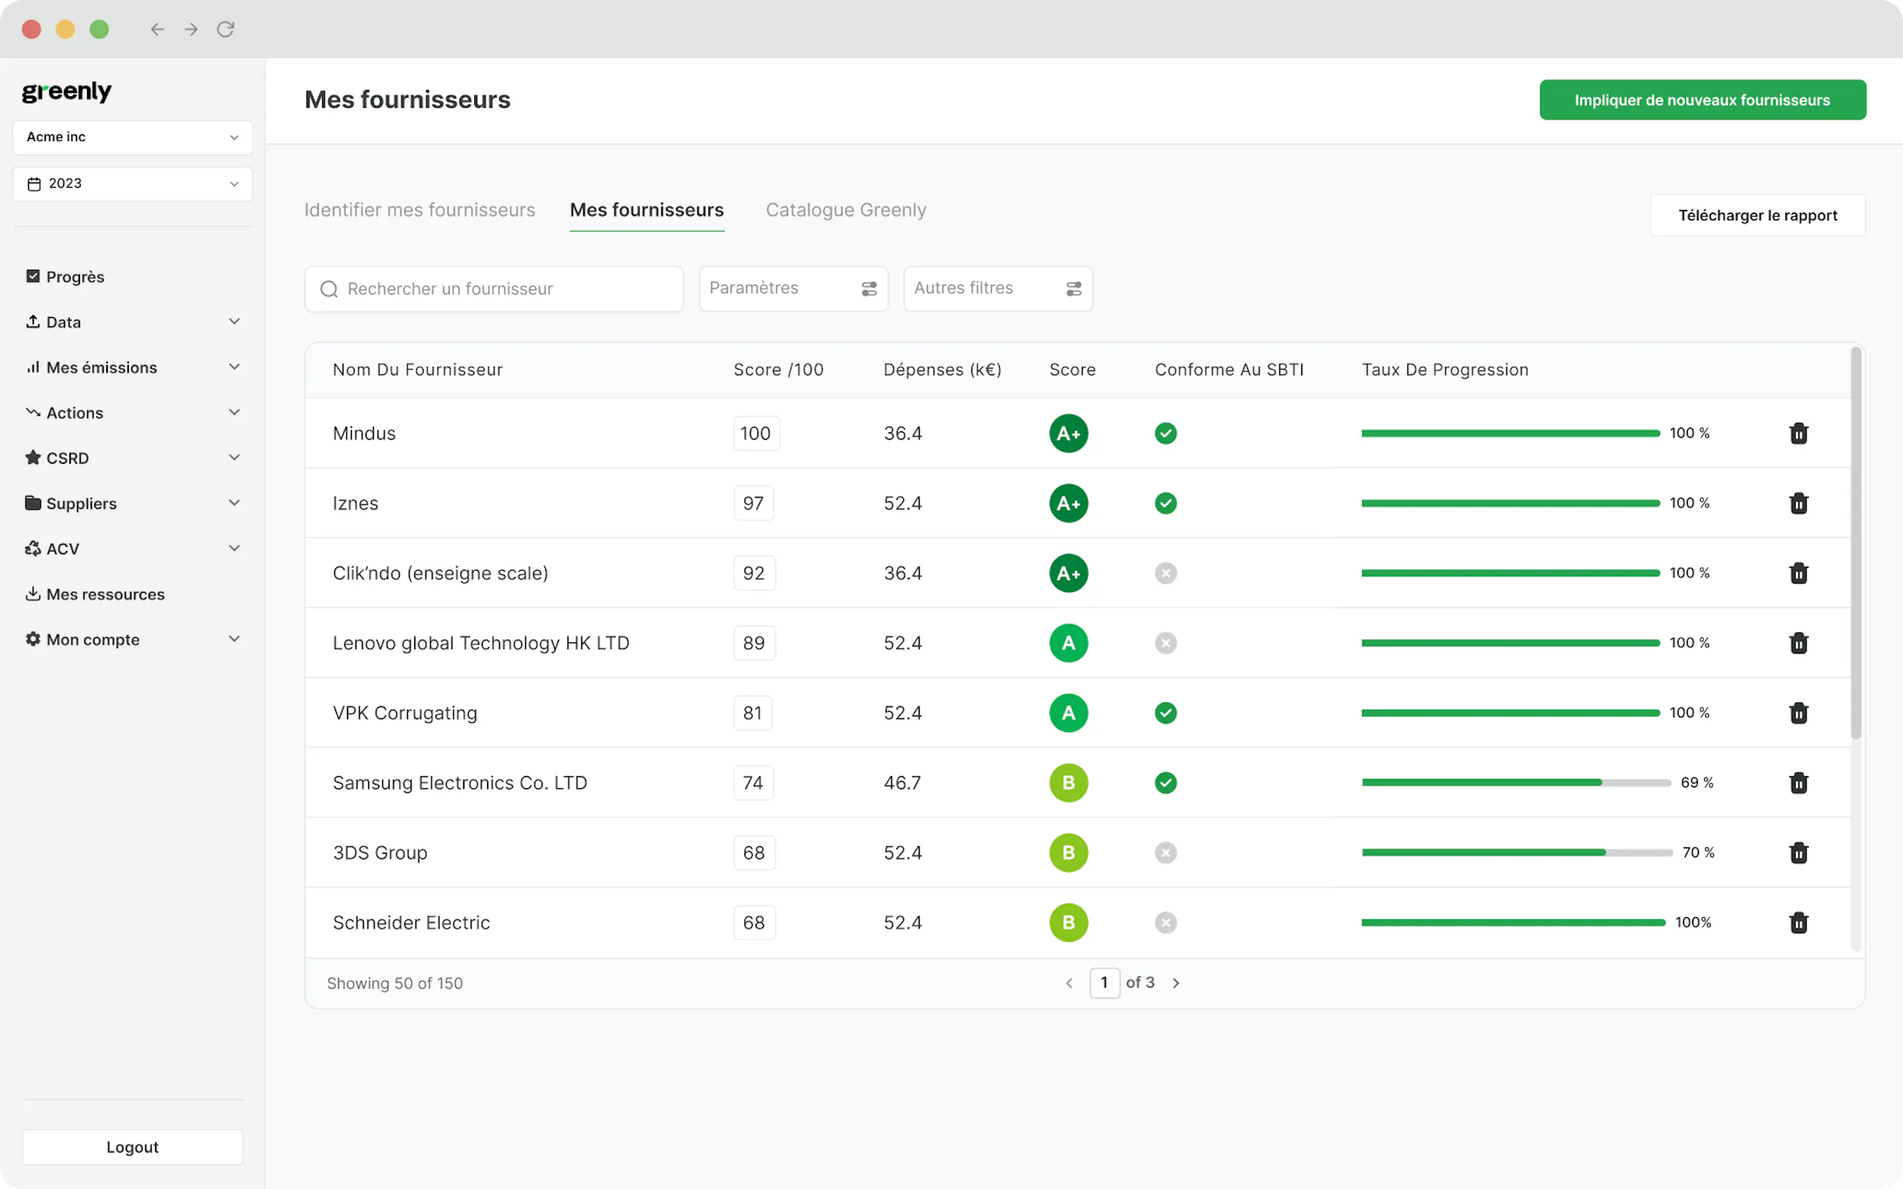Delete Schneider Electric supplier
The image size is (1903, 1189).
pyautogui.click(x=1798, y=923)
